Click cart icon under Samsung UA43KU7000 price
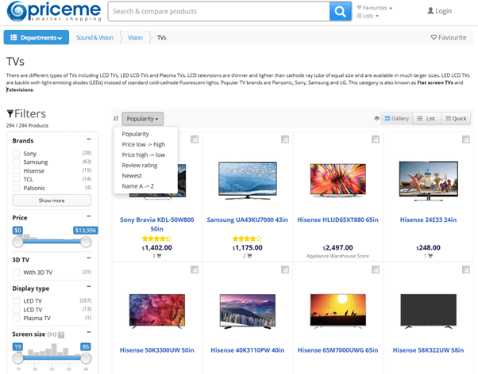Viewport: 478px width, 374px height. (x=249, y=256)
